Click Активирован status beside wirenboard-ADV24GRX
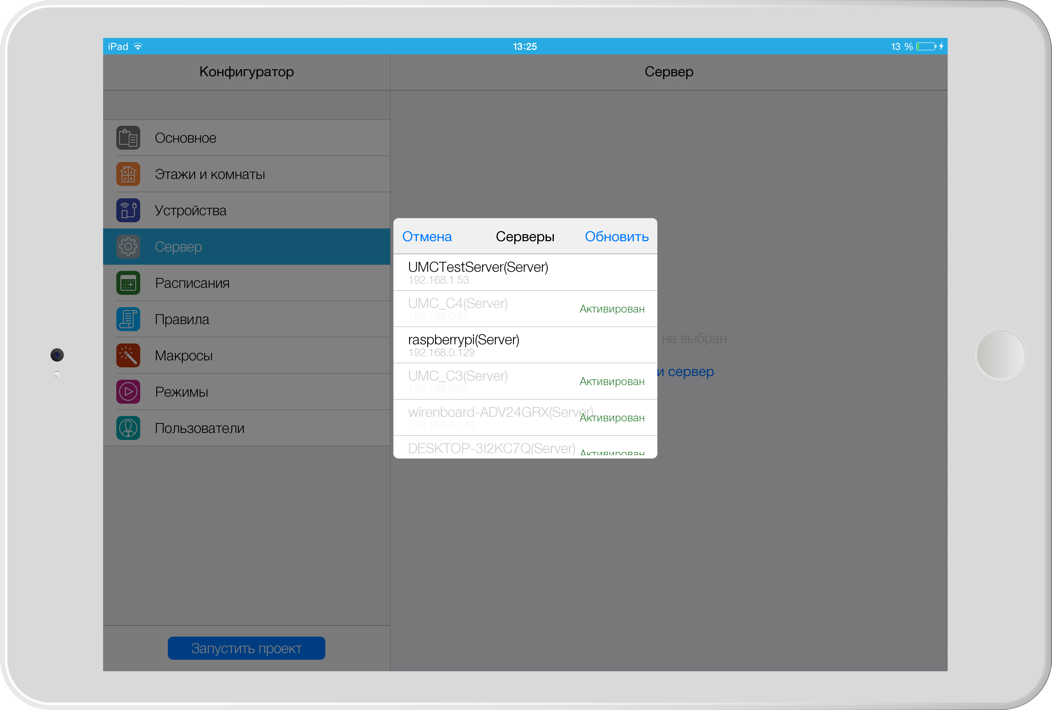Screen dimensions: 1052x710 coord(612,418)
